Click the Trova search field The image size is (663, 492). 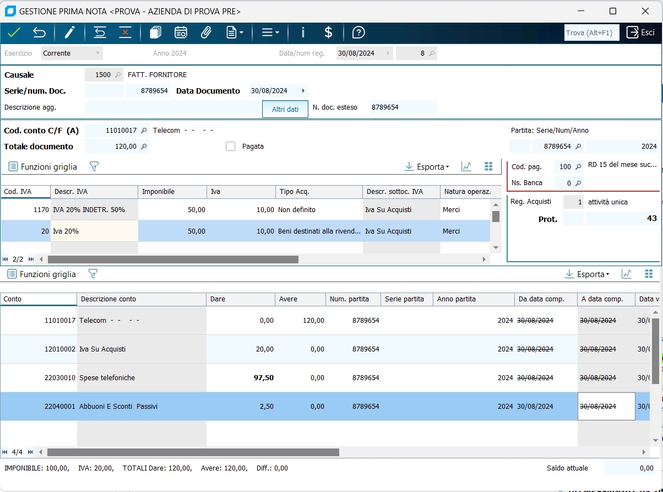coord(591,33)
